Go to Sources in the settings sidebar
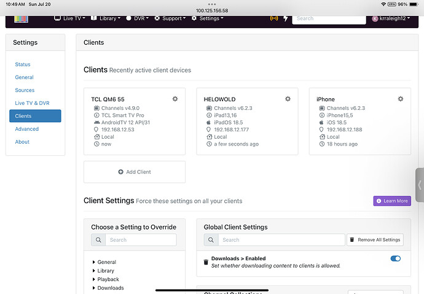 25,90
